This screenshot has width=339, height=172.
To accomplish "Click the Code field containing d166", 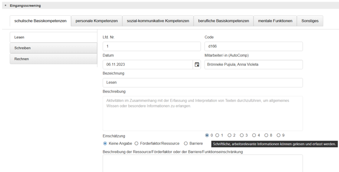I will pos(253,47).
